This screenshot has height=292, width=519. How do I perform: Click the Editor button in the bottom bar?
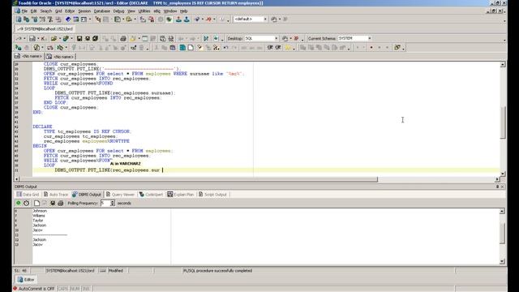point(26,279)
